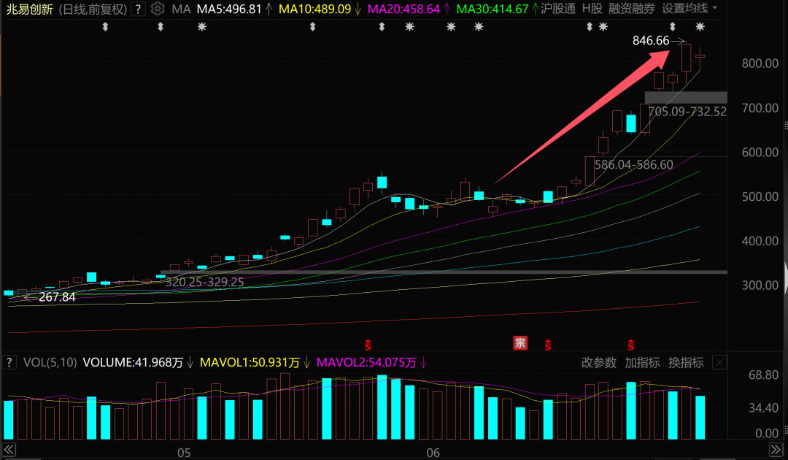Click the gray gap band beside 705.09-732.52
Screen dimensions: 788x460
pyautogui.click(x=686, y=98)
